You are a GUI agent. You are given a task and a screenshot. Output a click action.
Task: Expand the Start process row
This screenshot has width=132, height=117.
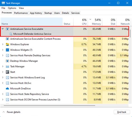pyautogui.click(x=3, y=72)
